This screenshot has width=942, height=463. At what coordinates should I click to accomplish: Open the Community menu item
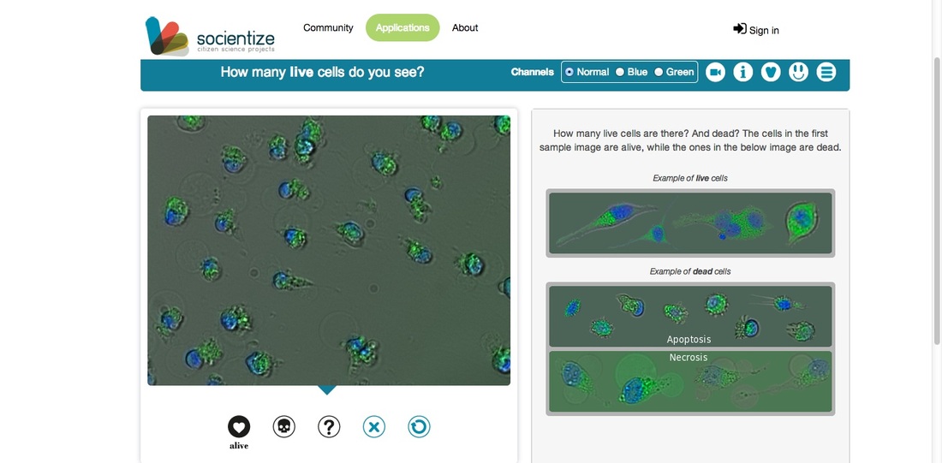click(x=328, y=27)
